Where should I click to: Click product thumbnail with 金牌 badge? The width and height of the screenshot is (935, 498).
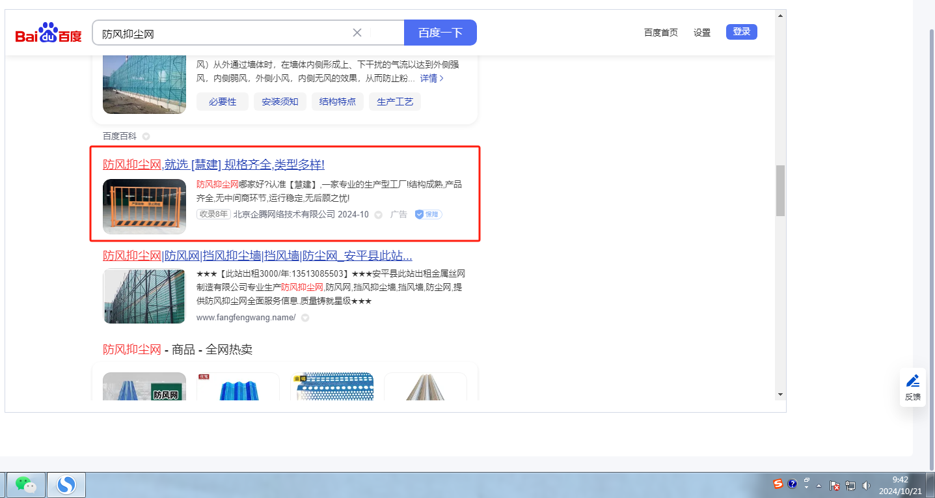[x=332, y=386]
